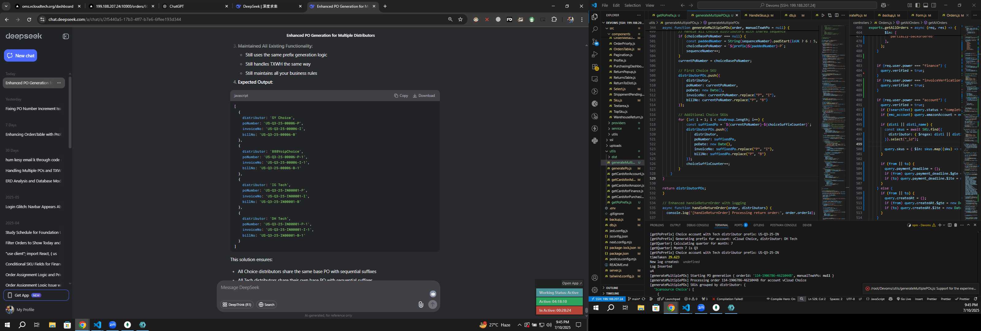The height and width of the screenshot is (331, 981).
Task: Expand the OUTLINE section
Action: coord(623,288)
